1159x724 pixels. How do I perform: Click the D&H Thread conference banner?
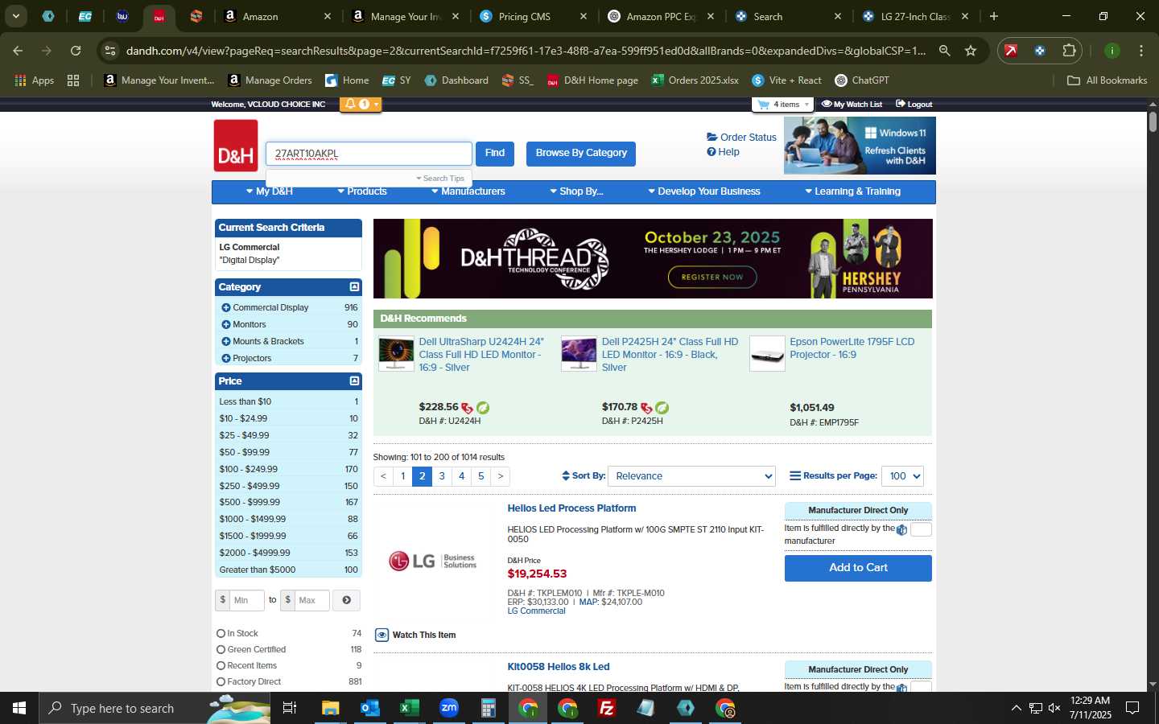click(x=653, y=259)
